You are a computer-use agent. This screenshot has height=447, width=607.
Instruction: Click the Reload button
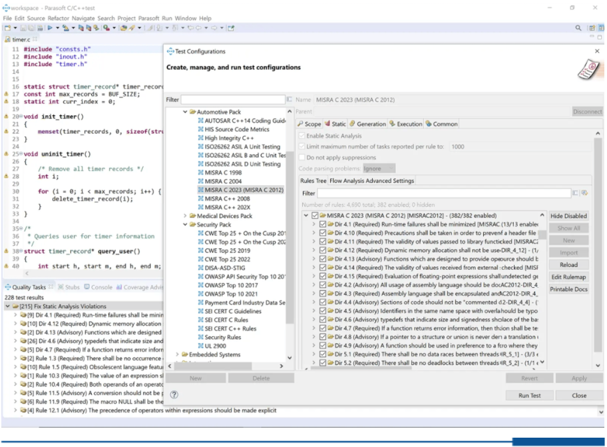pos(568,265)
